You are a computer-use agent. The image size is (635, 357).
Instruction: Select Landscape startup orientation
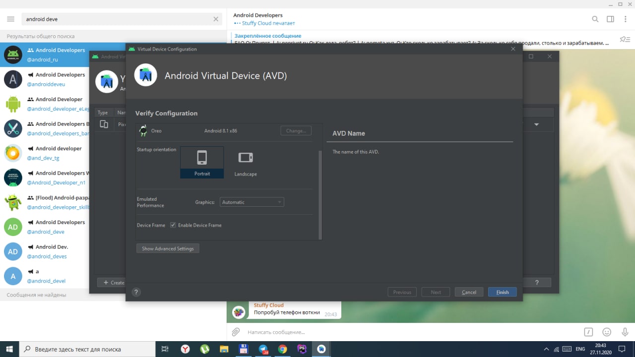(x=246, y=162)
